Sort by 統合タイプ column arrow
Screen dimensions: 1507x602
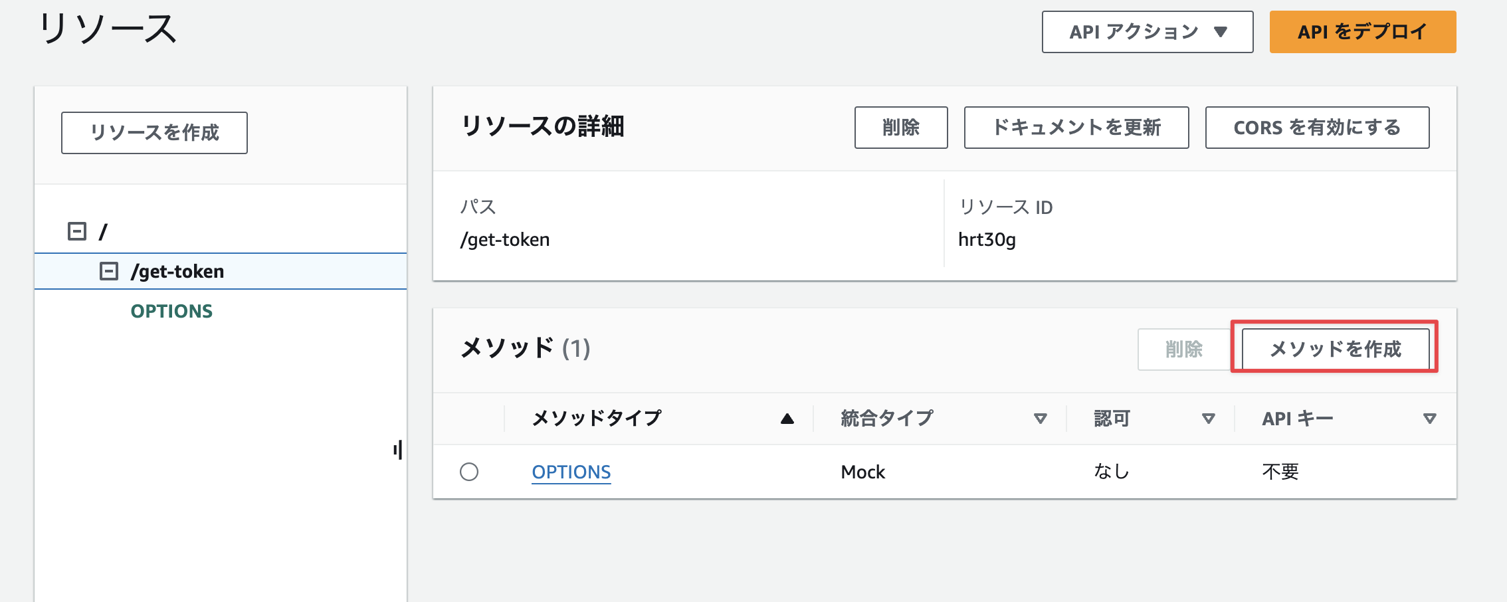pos(1041,419)
